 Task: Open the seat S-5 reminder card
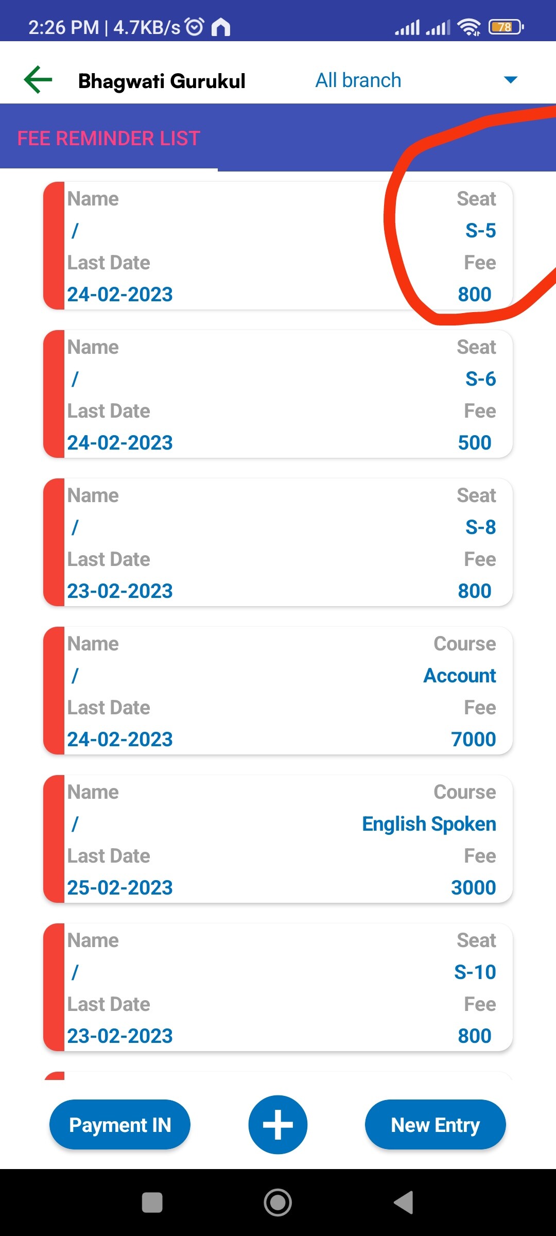coord(278,246)
